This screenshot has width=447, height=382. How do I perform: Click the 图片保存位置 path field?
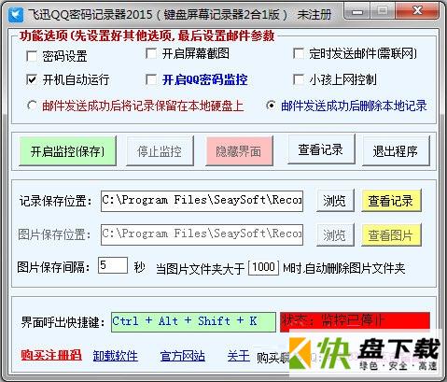pos(202,234)
